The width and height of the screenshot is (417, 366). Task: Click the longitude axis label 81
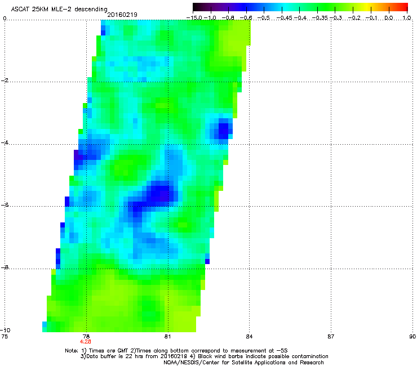click(167, 337)
